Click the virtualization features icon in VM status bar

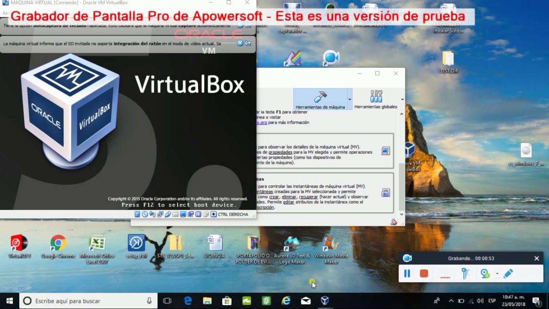198,214
